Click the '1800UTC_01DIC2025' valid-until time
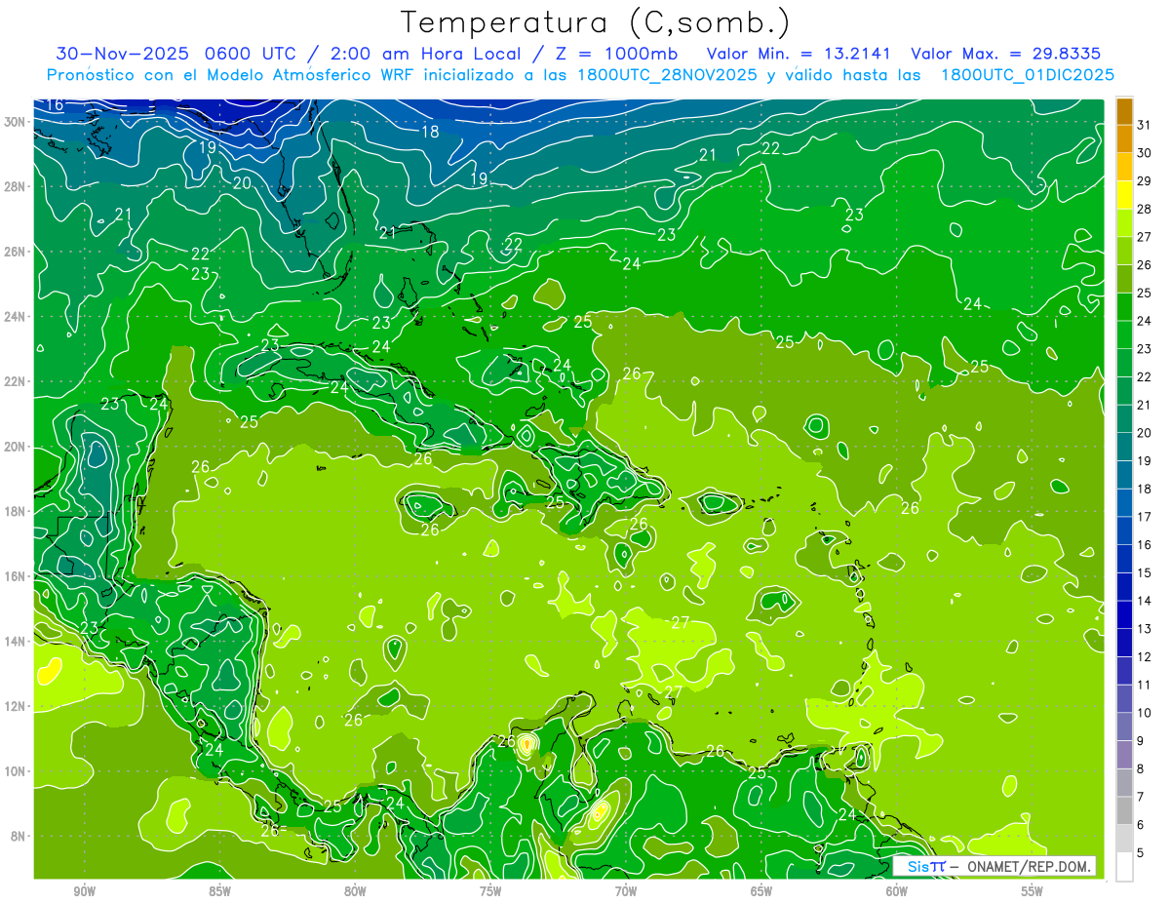Image resolution: width=1170 pixels, height=904 pixels. (1028, 75)
